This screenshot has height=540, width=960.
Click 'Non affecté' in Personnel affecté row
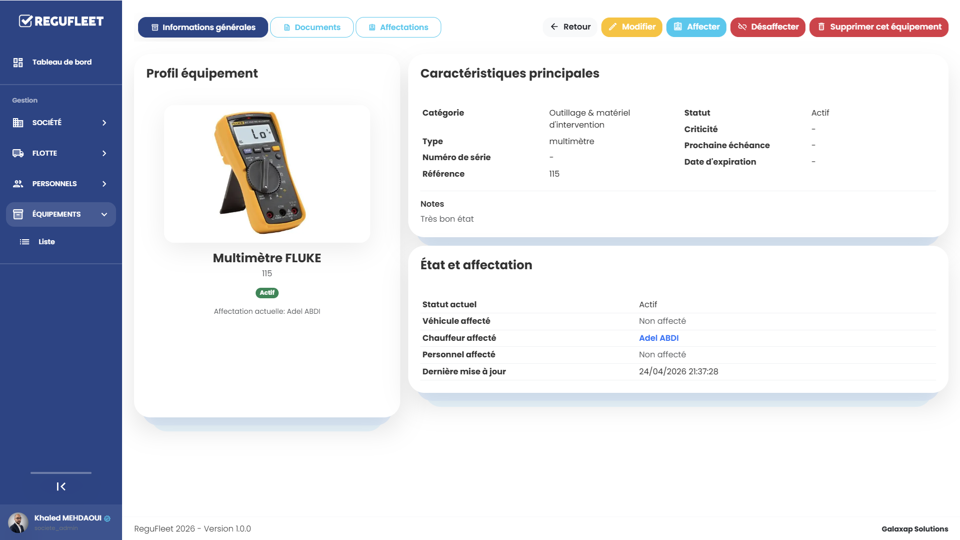click(662, 354)
